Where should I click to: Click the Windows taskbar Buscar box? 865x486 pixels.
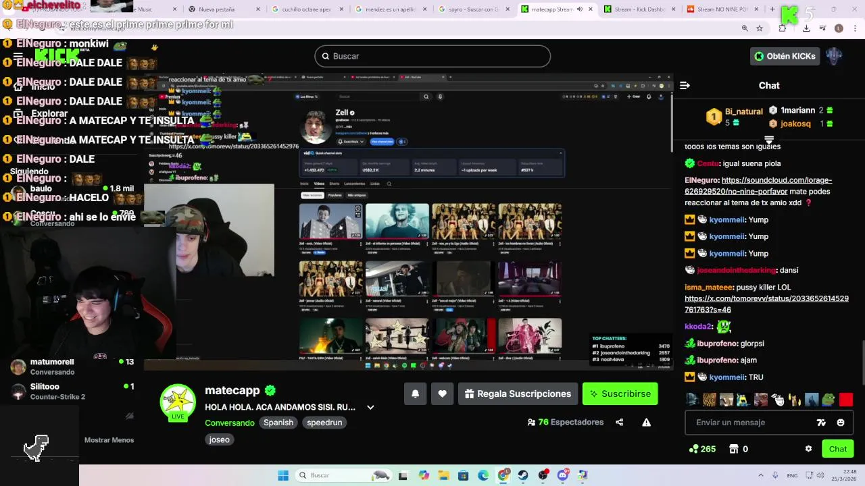click(343, 475)
